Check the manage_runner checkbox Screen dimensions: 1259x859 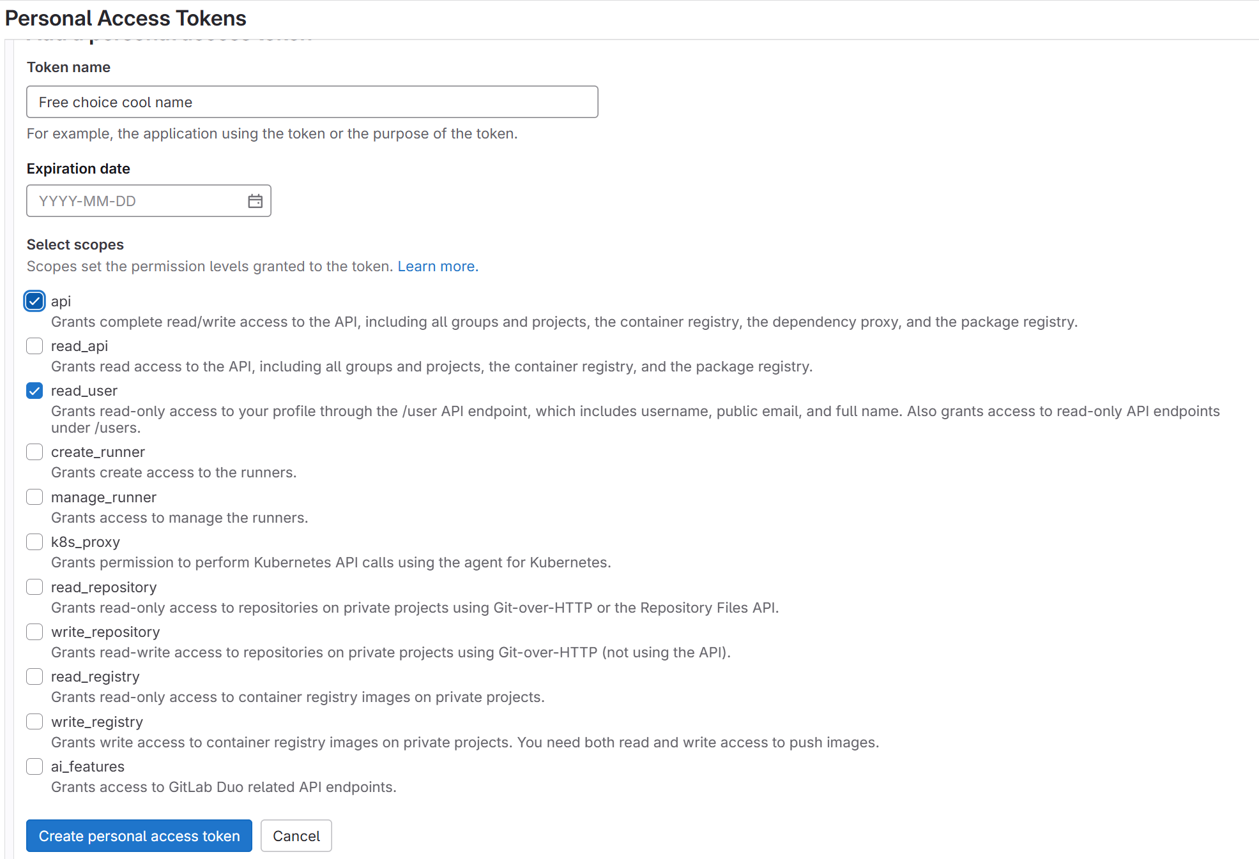click(34, 497)
